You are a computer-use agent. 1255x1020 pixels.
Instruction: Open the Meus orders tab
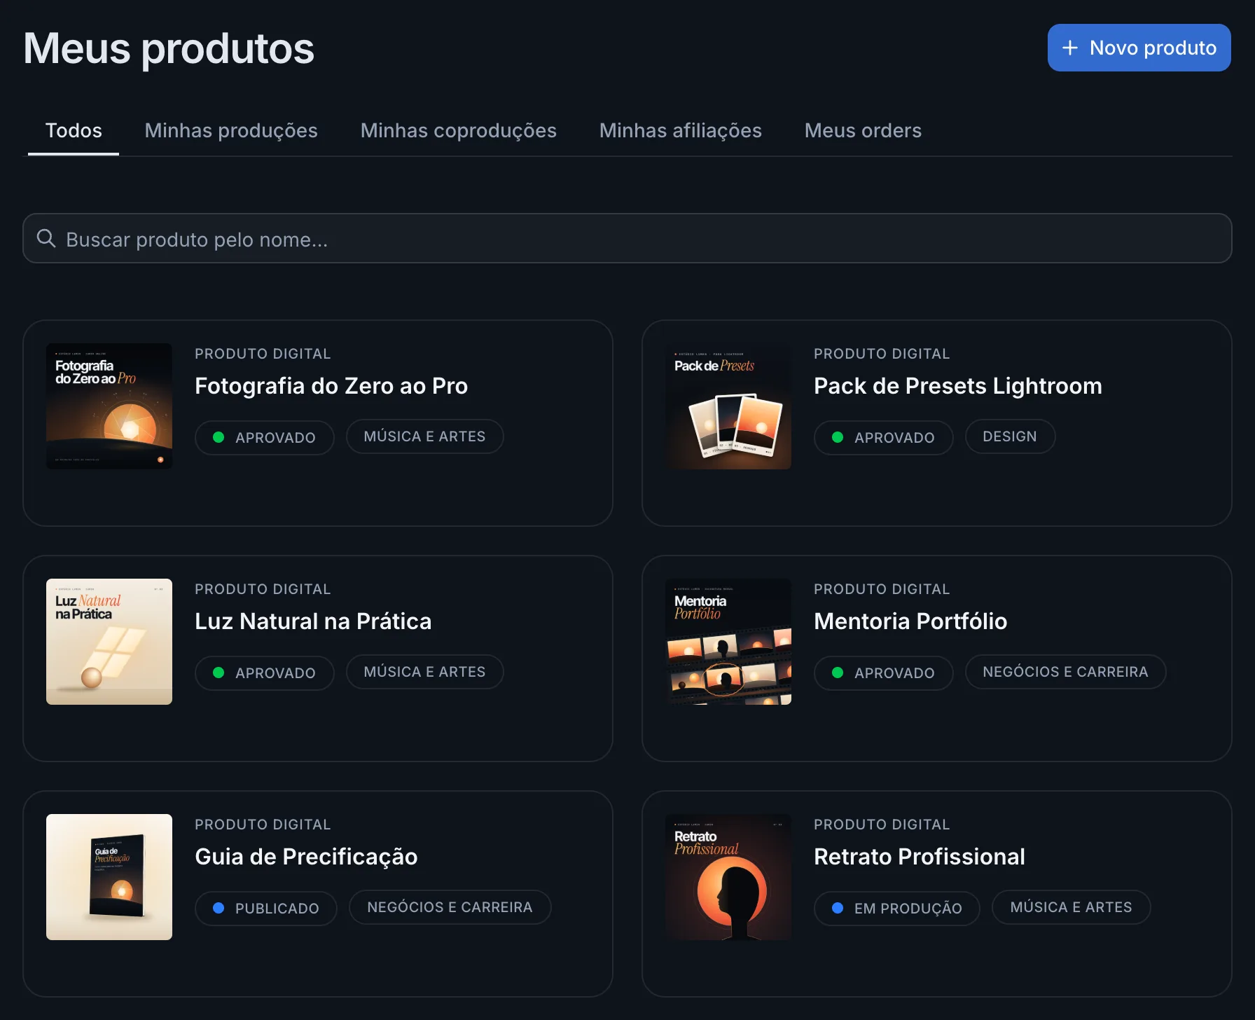pyautogui.click(x=863, y=130)
